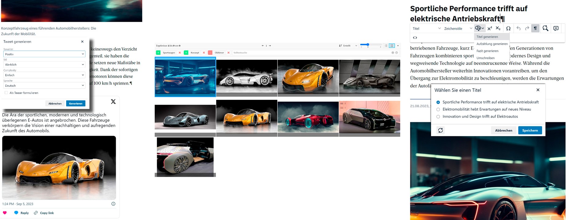Open the Tonalität dropdown showing Positiv
The image size is (579, 220).
pyautogui.click(x=44, y=54)
